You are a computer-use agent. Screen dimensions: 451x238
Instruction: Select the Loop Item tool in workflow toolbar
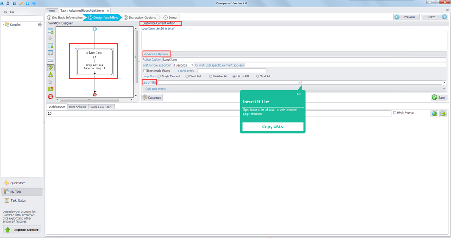pyautogui.click(x=51, y=67)
